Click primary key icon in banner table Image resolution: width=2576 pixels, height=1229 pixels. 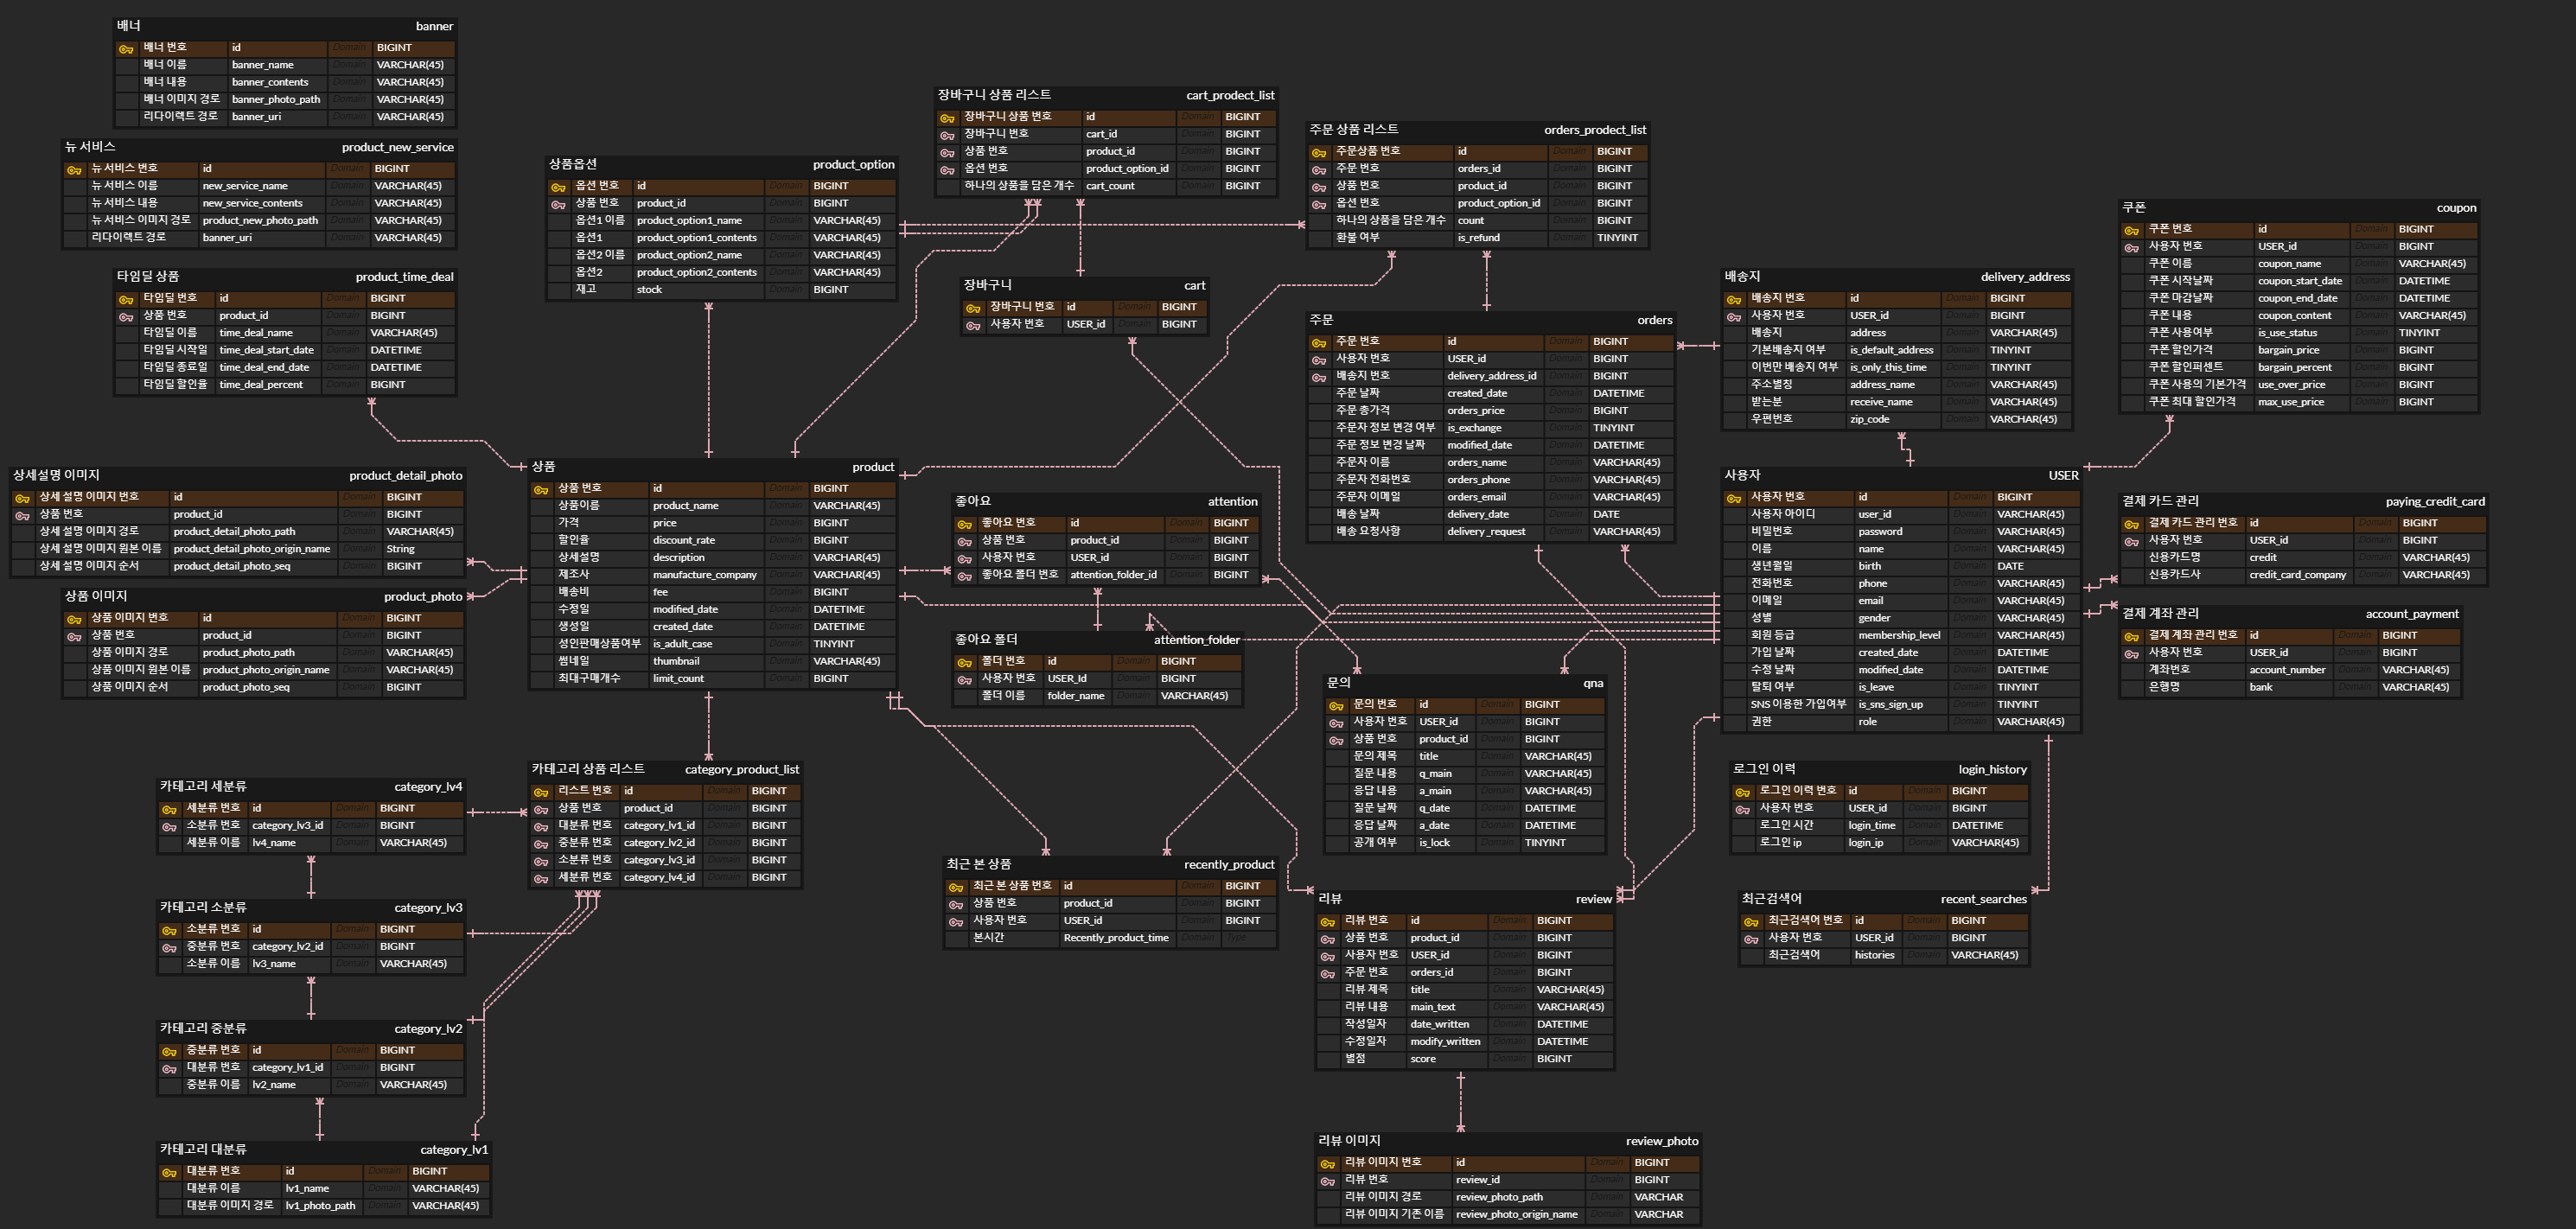coord(126,48)
